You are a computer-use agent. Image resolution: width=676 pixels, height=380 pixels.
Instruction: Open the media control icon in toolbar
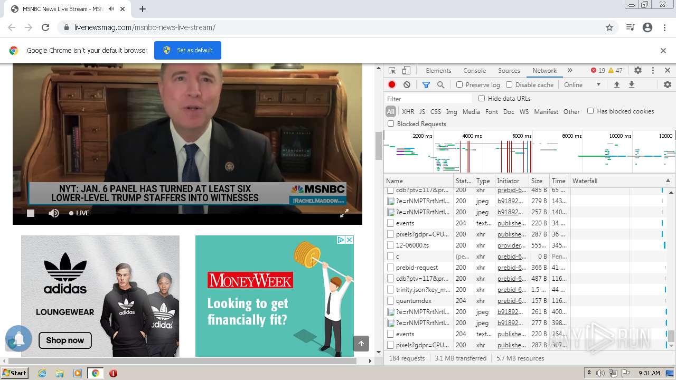click(x=630, y=27)
